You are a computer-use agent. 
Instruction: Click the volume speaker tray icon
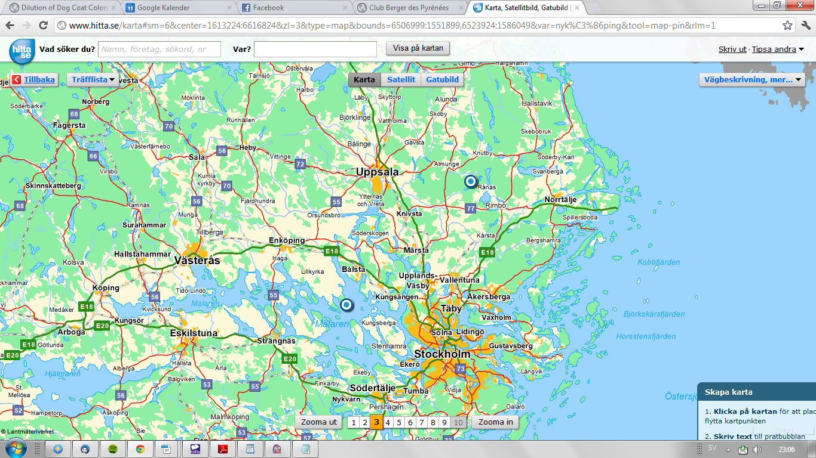tap(756, 449)
